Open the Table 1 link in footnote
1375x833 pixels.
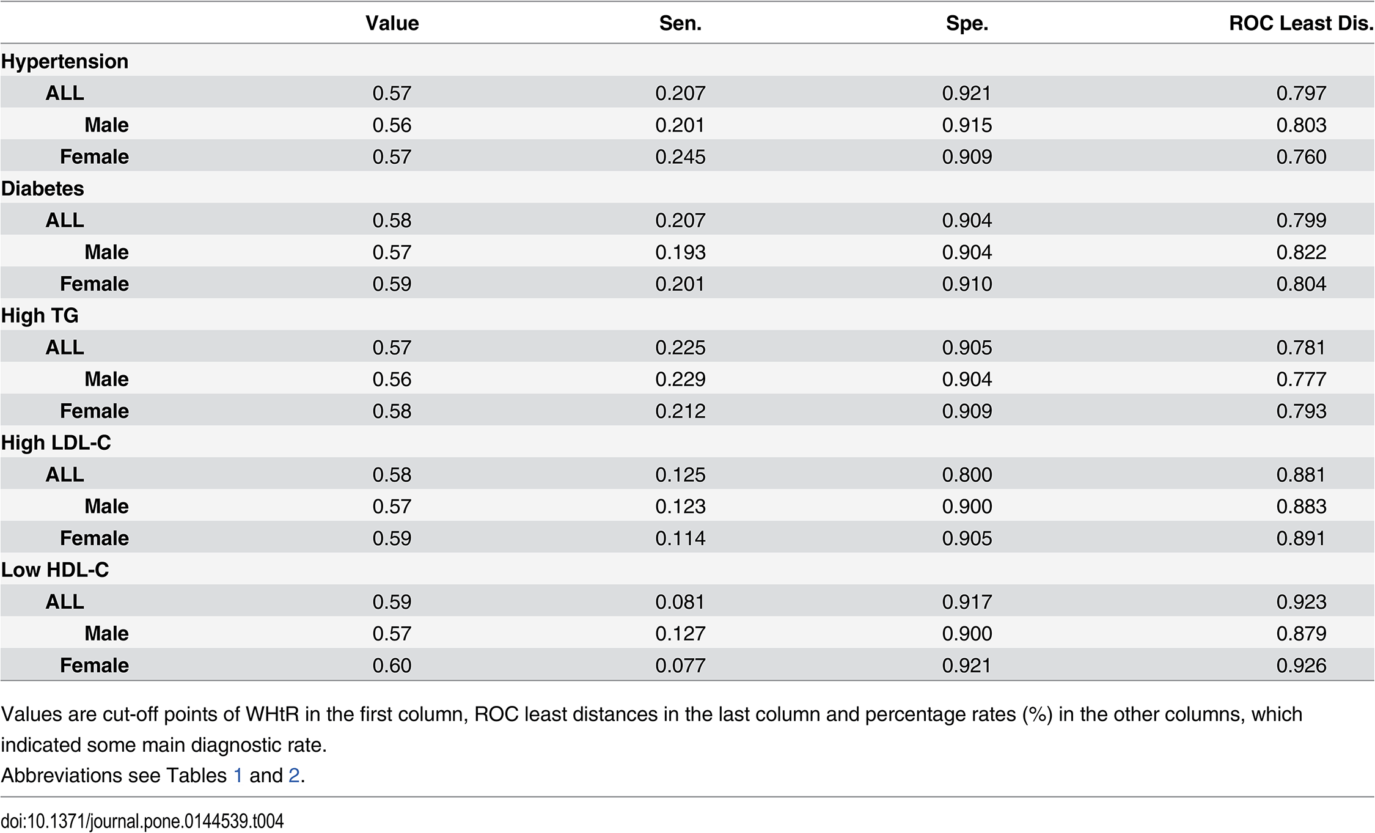tap(238, 775)
